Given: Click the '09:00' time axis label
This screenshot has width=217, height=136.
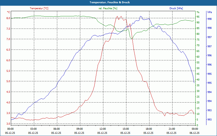Looking at the screenshot, I should click(79, 129).
